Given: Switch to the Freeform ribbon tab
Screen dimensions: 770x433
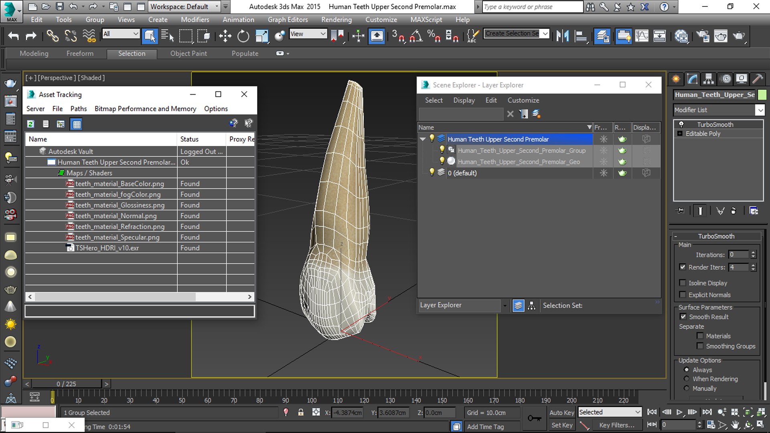Looking at the screenshot, I should (80, 53).
